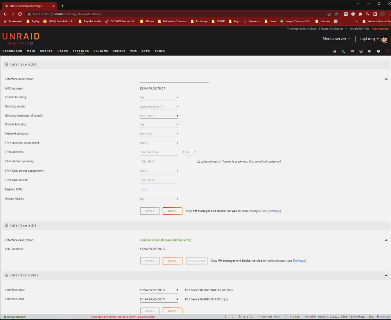391x320 pixels.
Task: Click the system info monitor icon
Action: point(361,51)
